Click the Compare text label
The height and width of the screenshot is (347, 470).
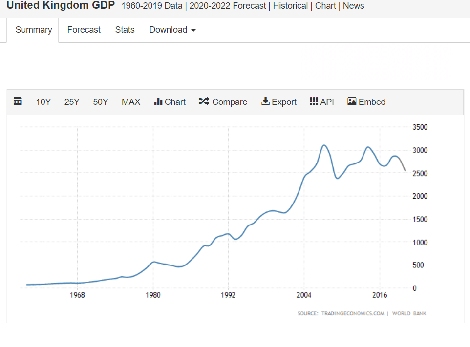[230, 102]
